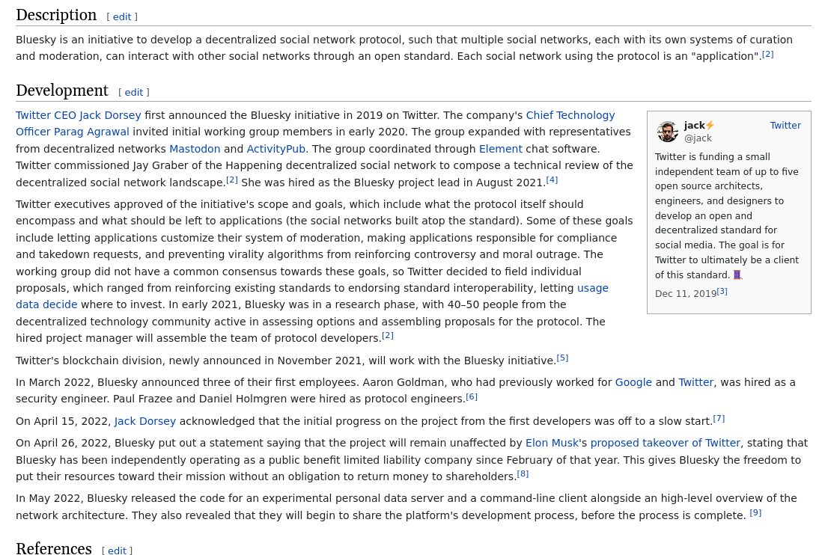Viewport: 819px width, 555px height.
Task: Open the Twitter CEO link
Action: (x=46, y=115)
